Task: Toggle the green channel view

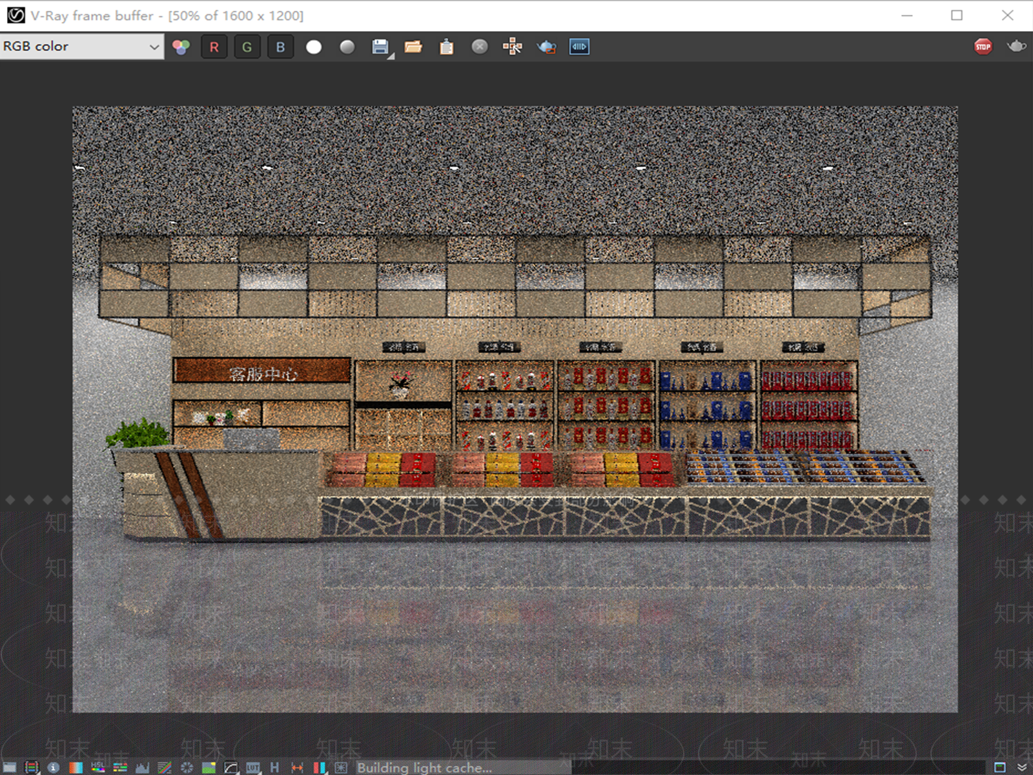Action: pos(247,46)
